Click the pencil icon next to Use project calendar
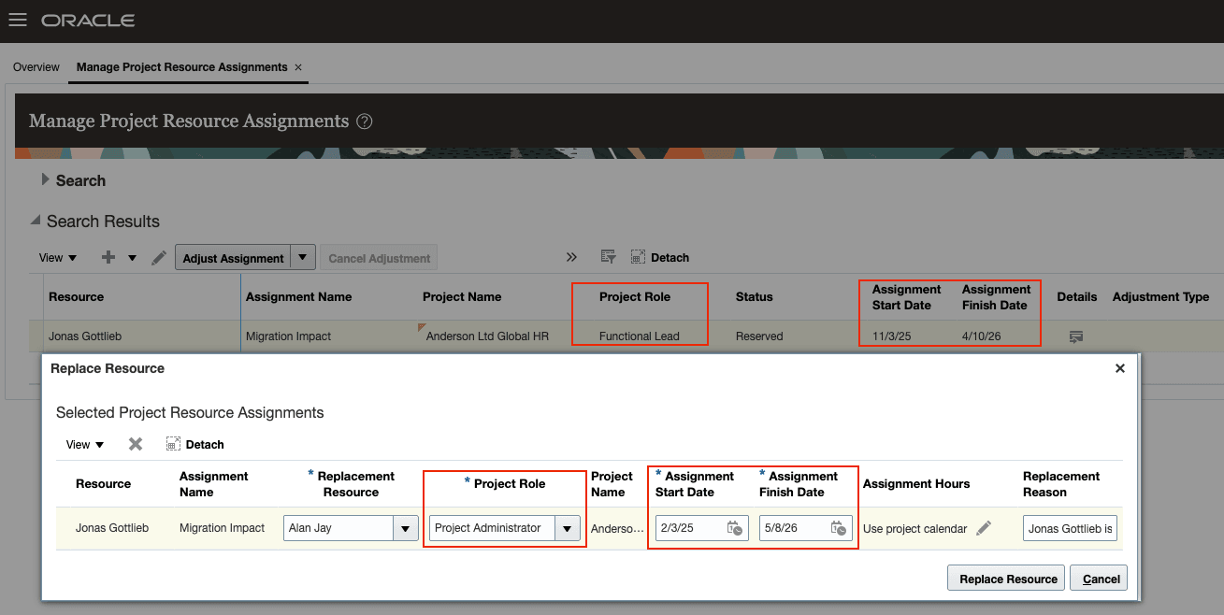The height and width of the screenshot is (615, 1224). [x=984, y=527]
